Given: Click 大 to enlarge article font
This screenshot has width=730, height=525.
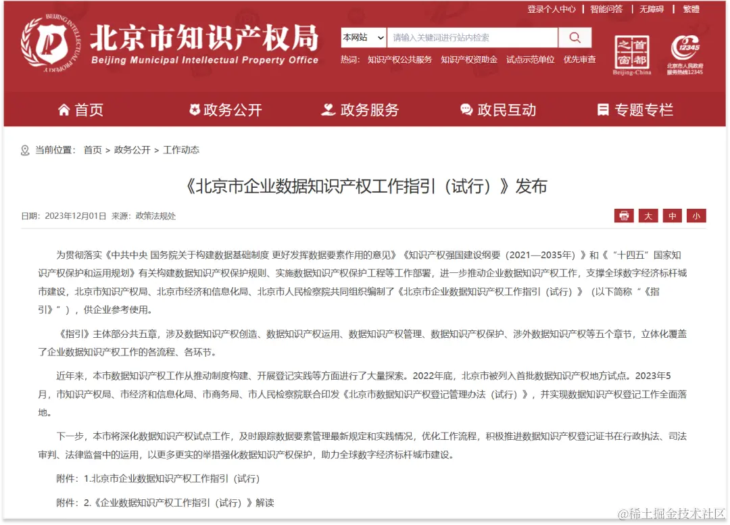Looking at the screenshot, I should coord(648,216).
